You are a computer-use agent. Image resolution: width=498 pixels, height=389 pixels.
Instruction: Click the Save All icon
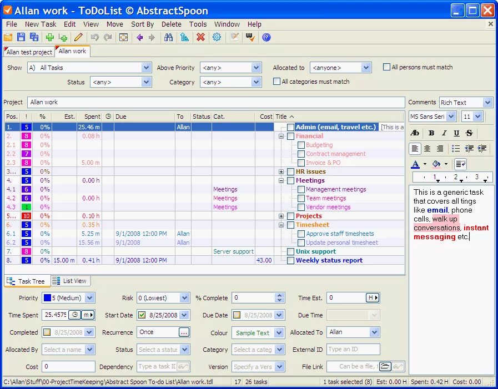pyautogui.click(x=34, y=37)
